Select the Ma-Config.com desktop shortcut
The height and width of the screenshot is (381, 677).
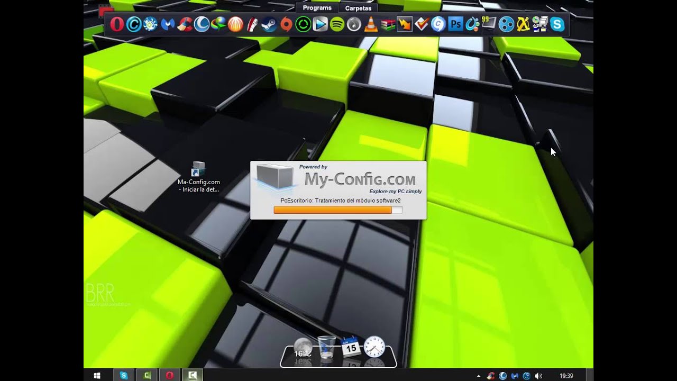point(198,177)
